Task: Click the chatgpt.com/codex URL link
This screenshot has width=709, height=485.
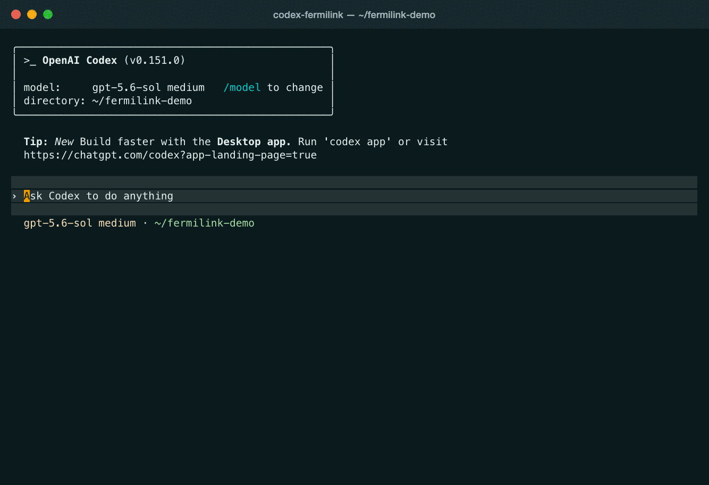Action: pyautogui.click(x=170, y=155)
